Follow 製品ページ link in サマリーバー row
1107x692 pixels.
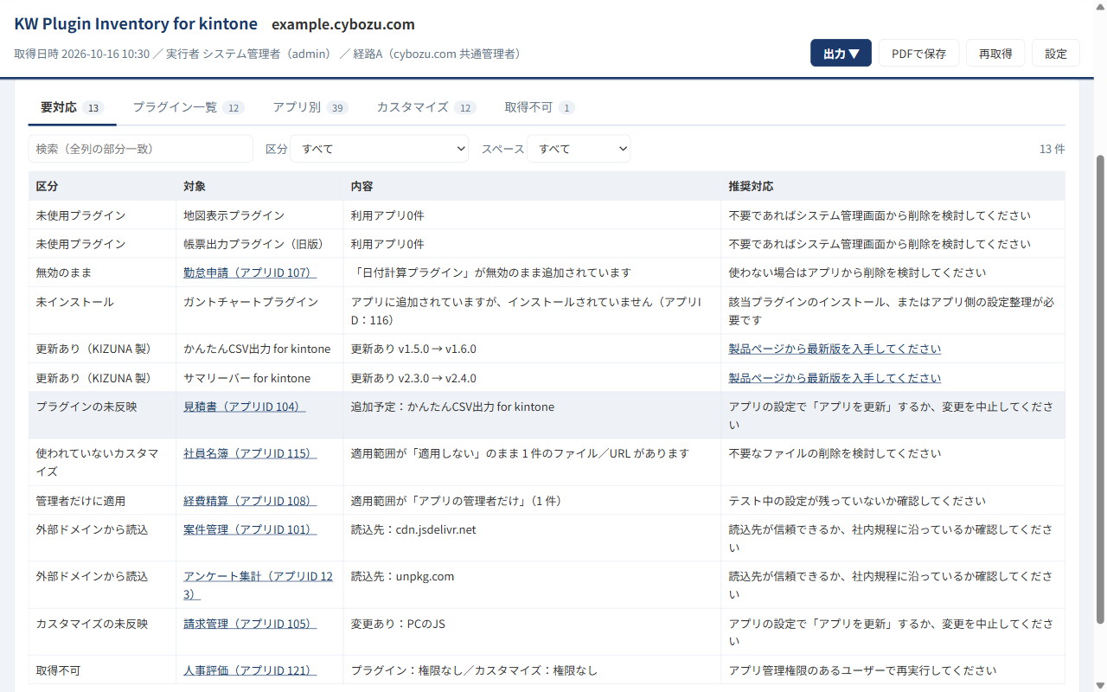pos(835,378)
